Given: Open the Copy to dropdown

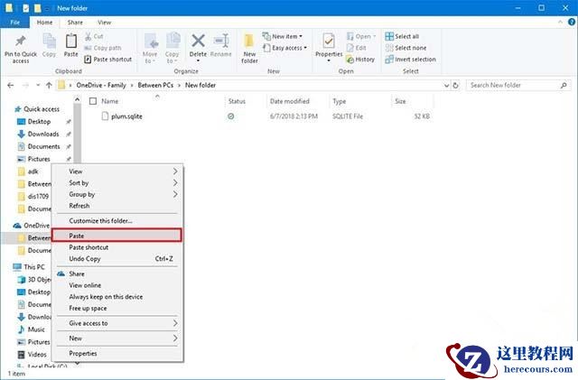Looking at the screenshot, I should [x=172, y=57].
